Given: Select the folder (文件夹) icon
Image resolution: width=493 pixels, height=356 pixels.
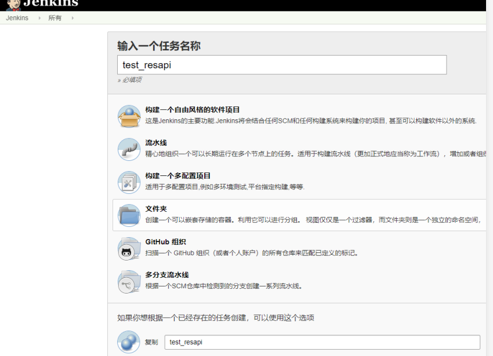Looking at the screenshot, I should [129, 215].
